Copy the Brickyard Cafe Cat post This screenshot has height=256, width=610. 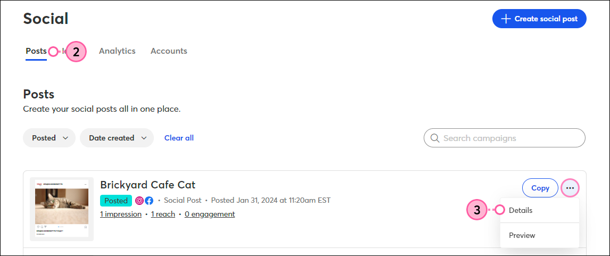coord(540,188)
